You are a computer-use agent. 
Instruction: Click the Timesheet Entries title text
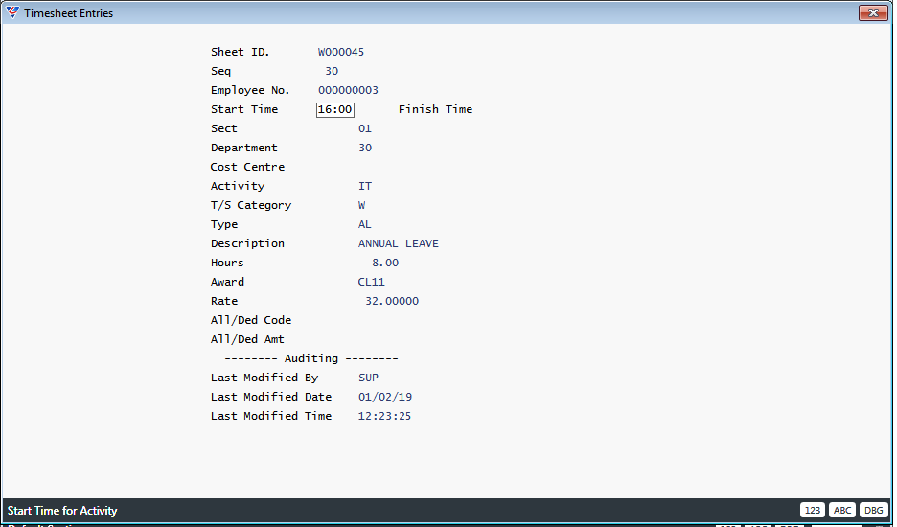(69, 13)
